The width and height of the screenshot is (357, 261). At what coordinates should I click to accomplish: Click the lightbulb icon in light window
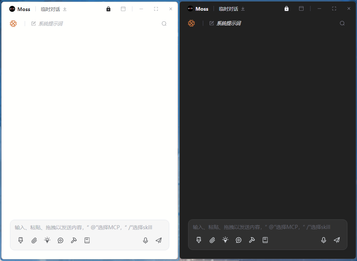click(x=47, y=240)
